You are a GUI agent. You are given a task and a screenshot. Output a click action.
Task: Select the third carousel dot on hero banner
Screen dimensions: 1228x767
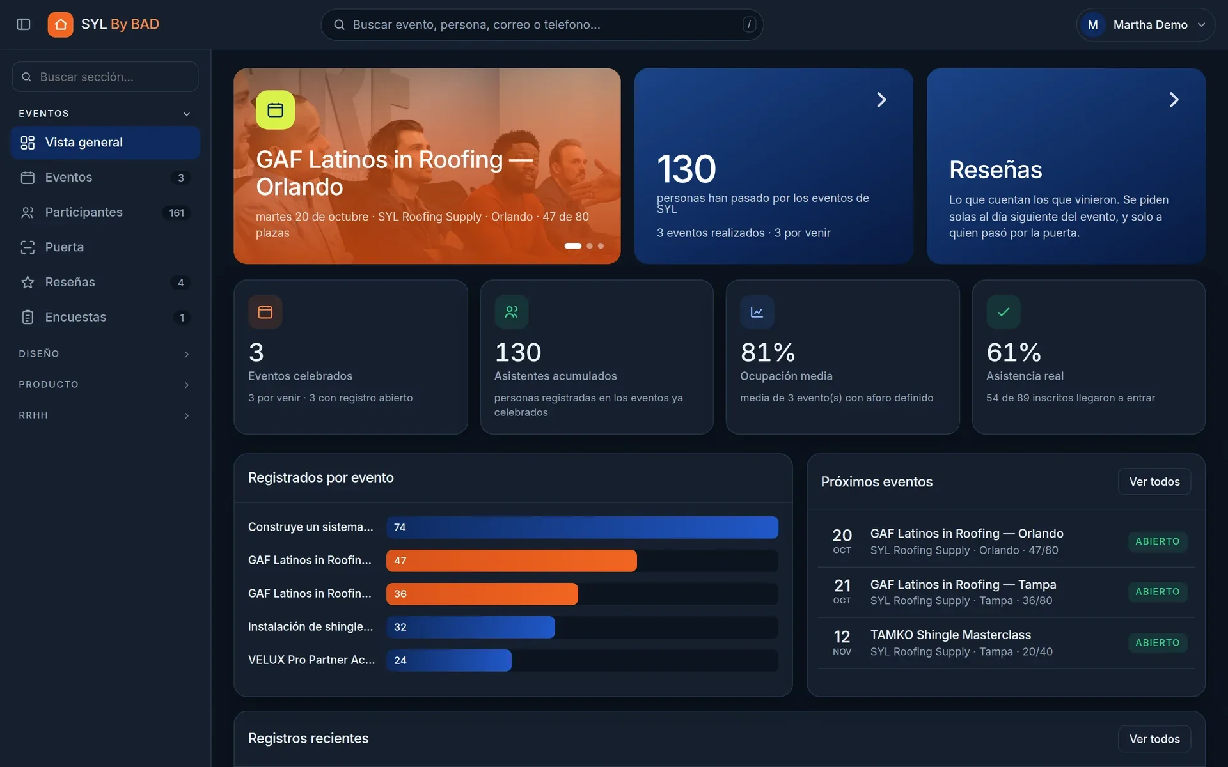pos(601,246)
